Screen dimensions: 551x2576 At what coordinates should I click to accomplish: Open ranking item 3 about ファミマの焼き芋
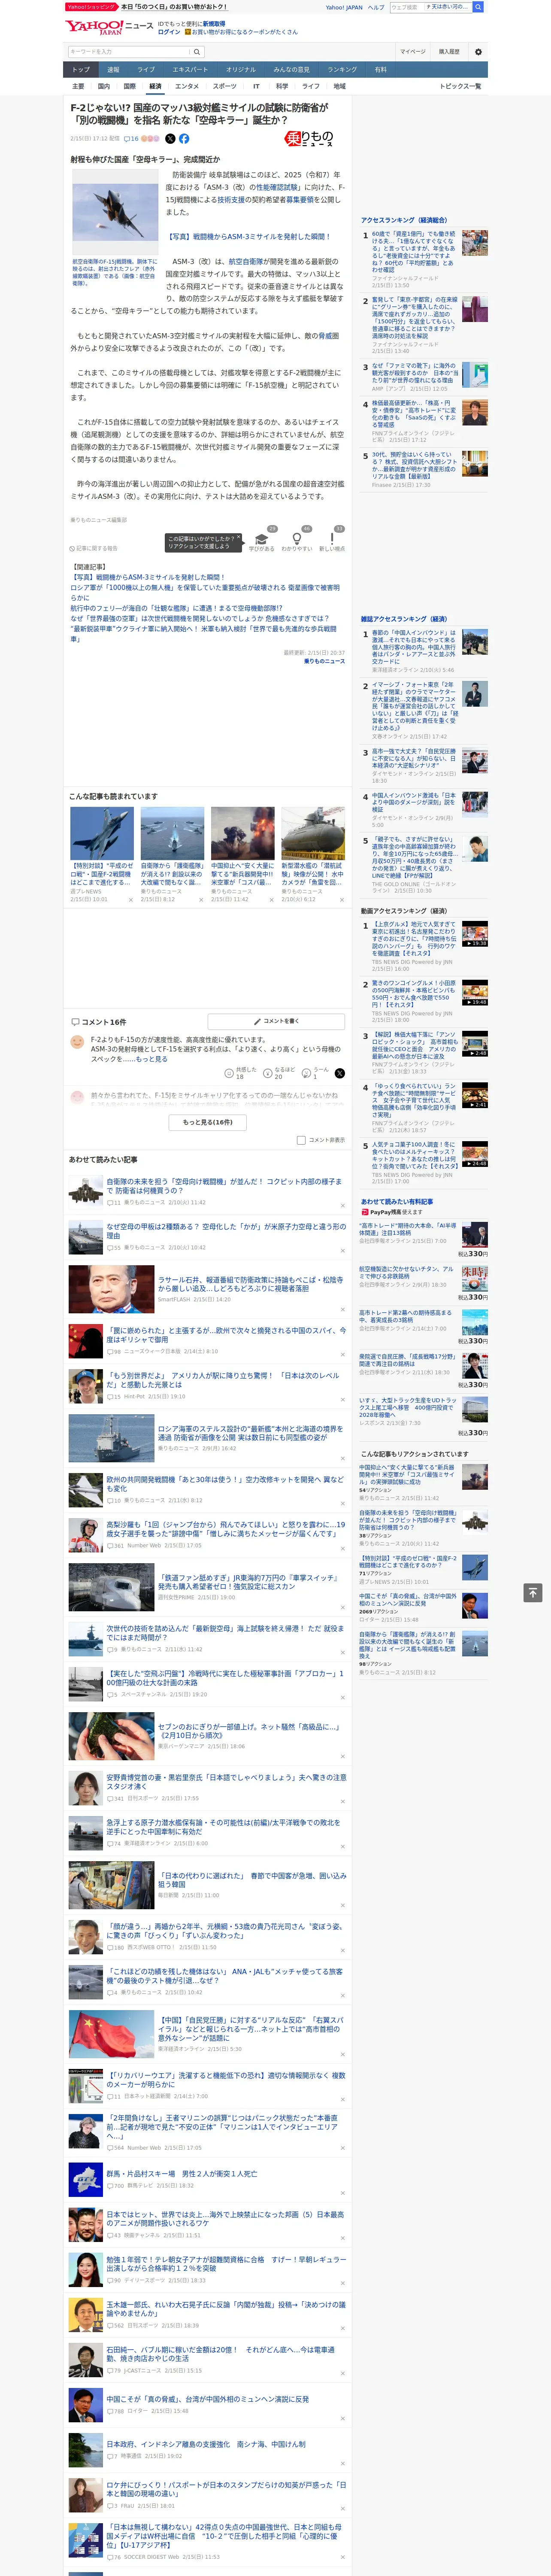pyautogui.click(x=414, y=373)
